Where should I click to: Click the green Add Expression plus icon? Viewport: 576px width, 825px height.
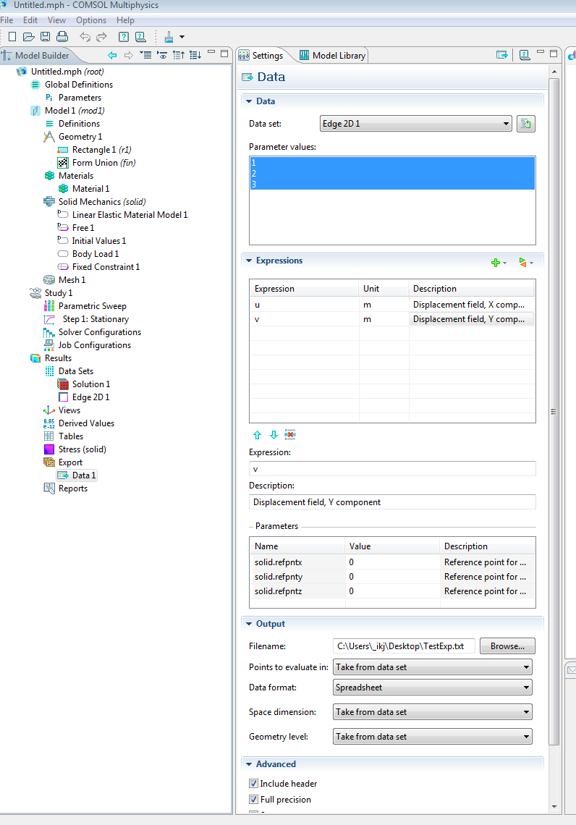coord(496,262)
